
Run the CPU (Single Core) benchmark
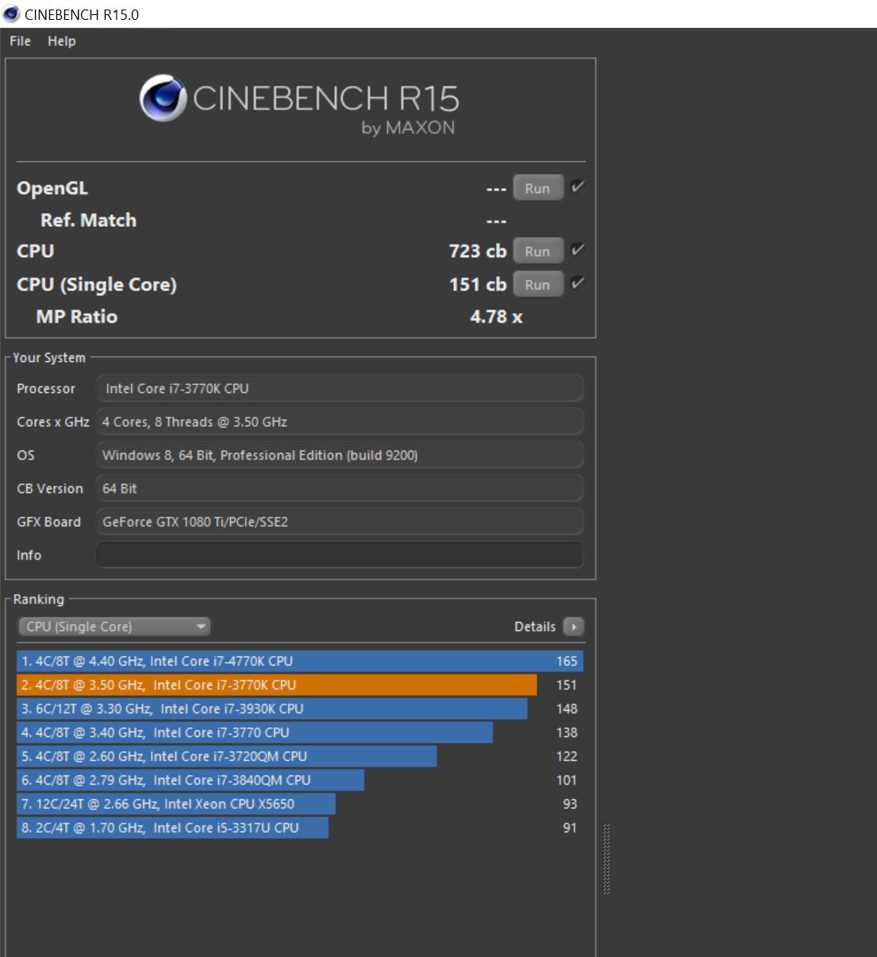coord(537,284)
